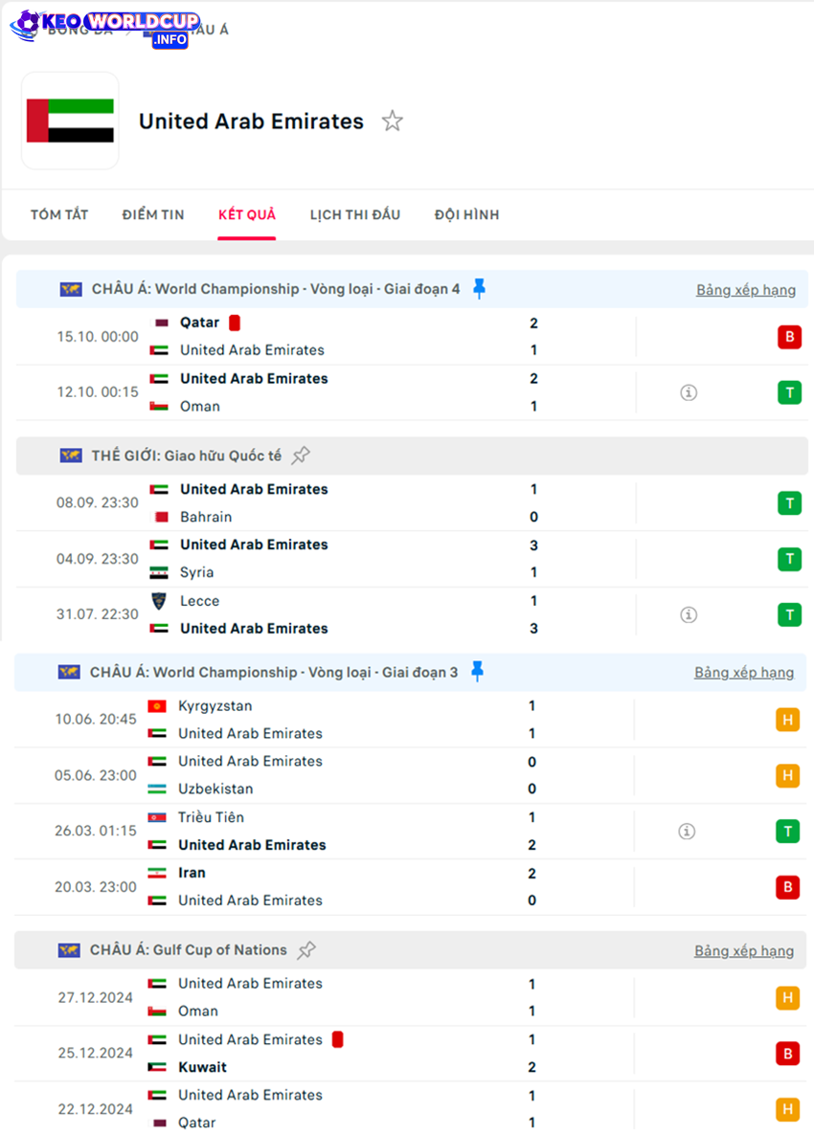Open Kuwait team name
This screenshot has height=1135, width=814.
point(203,1067)
